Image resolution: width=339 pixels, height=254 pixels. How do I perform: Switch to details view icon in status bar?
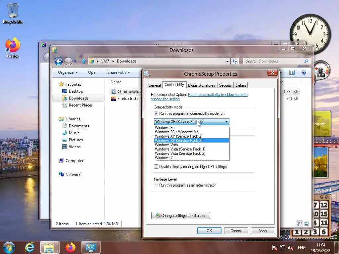[x=299, y=224]
